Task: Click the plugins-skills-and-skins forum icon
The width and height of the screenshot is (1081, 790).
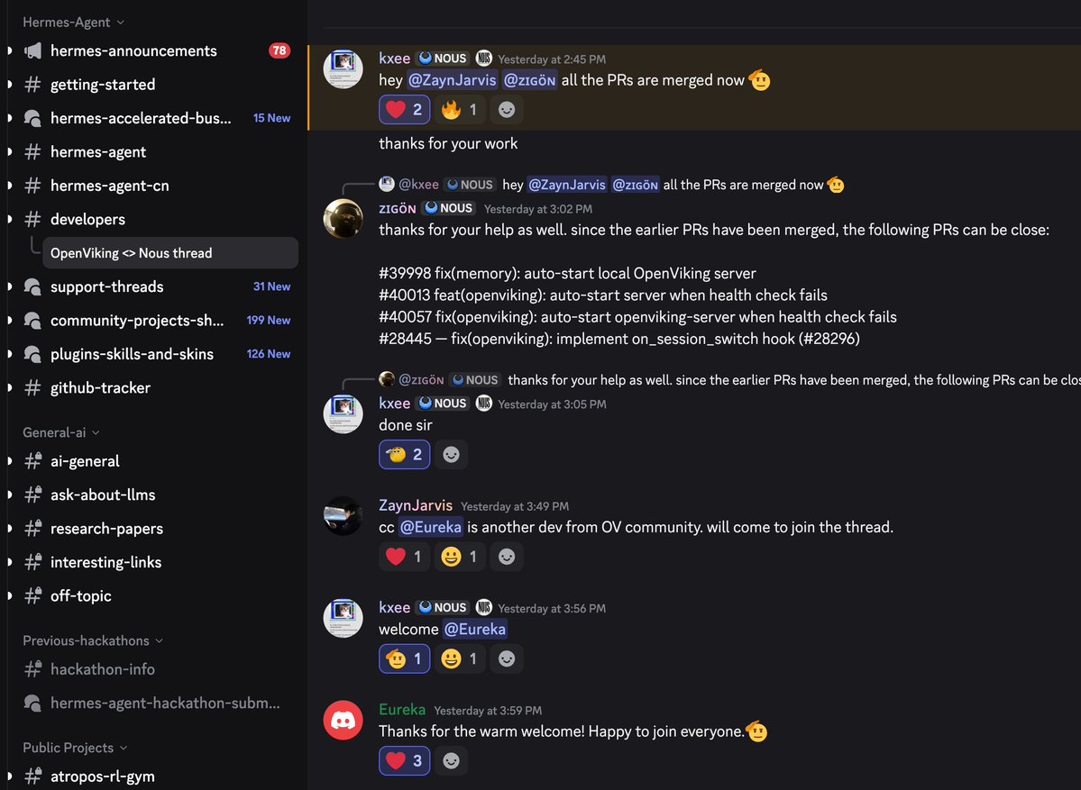Action: click(x=32, y=354)
